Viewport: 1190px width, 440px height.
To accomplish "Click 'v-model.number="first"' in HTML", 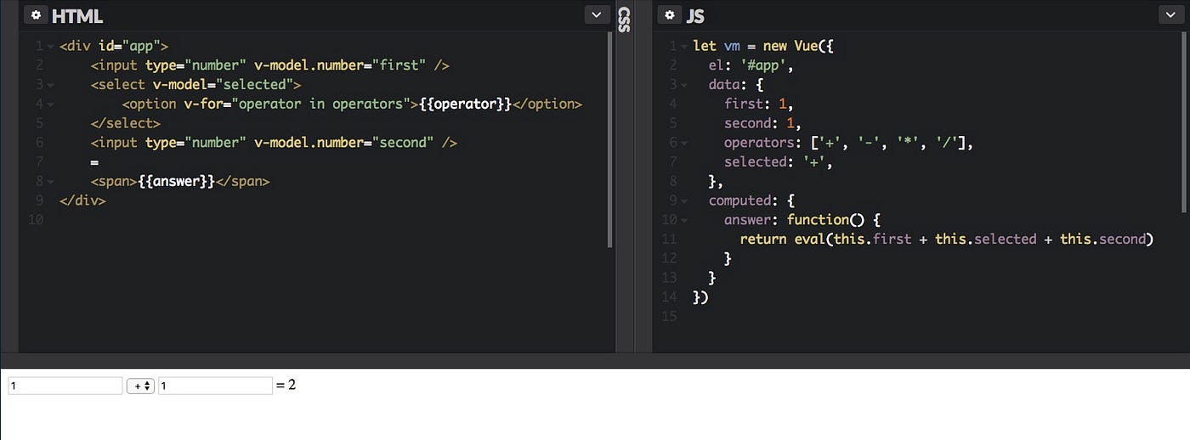I will pos(341,65).
